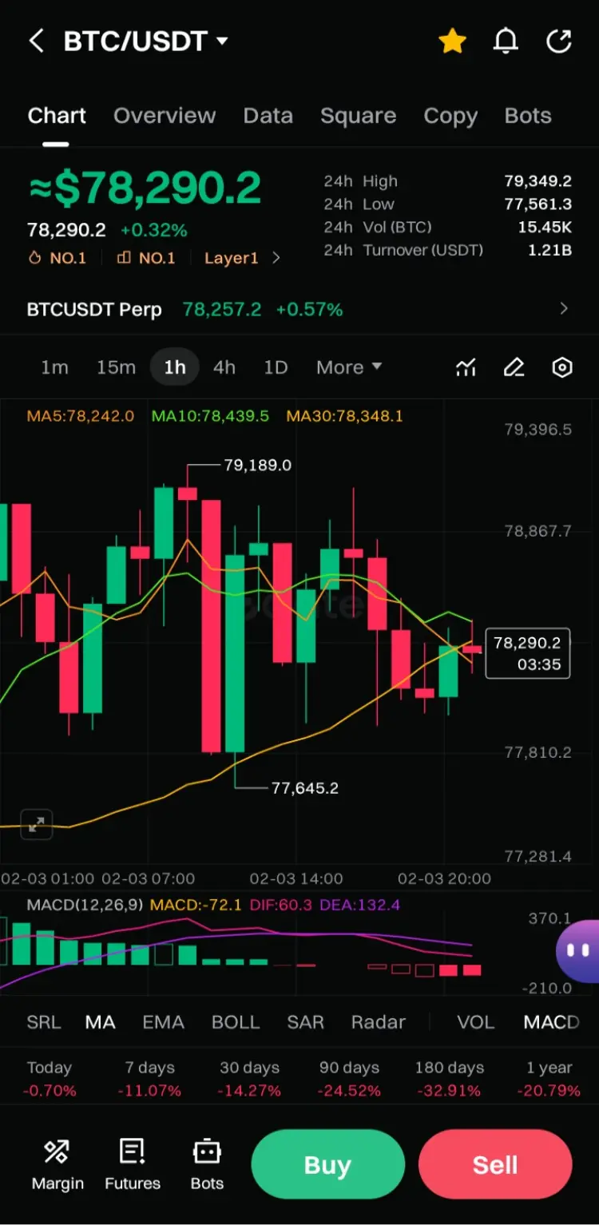This screenshot has height=1225, width=599.
Task: Open Bots icon in bottom bar
Action: 207,1164
